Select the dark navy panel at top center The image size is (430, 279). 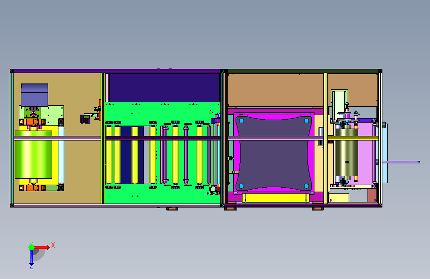click(164, 87)
